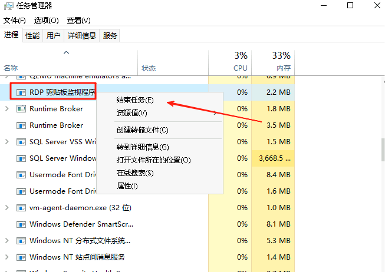The height and width of the screenshot is (272, 385).
Task: Maximize the Task Manager window
Action: [x=350, y=5]
